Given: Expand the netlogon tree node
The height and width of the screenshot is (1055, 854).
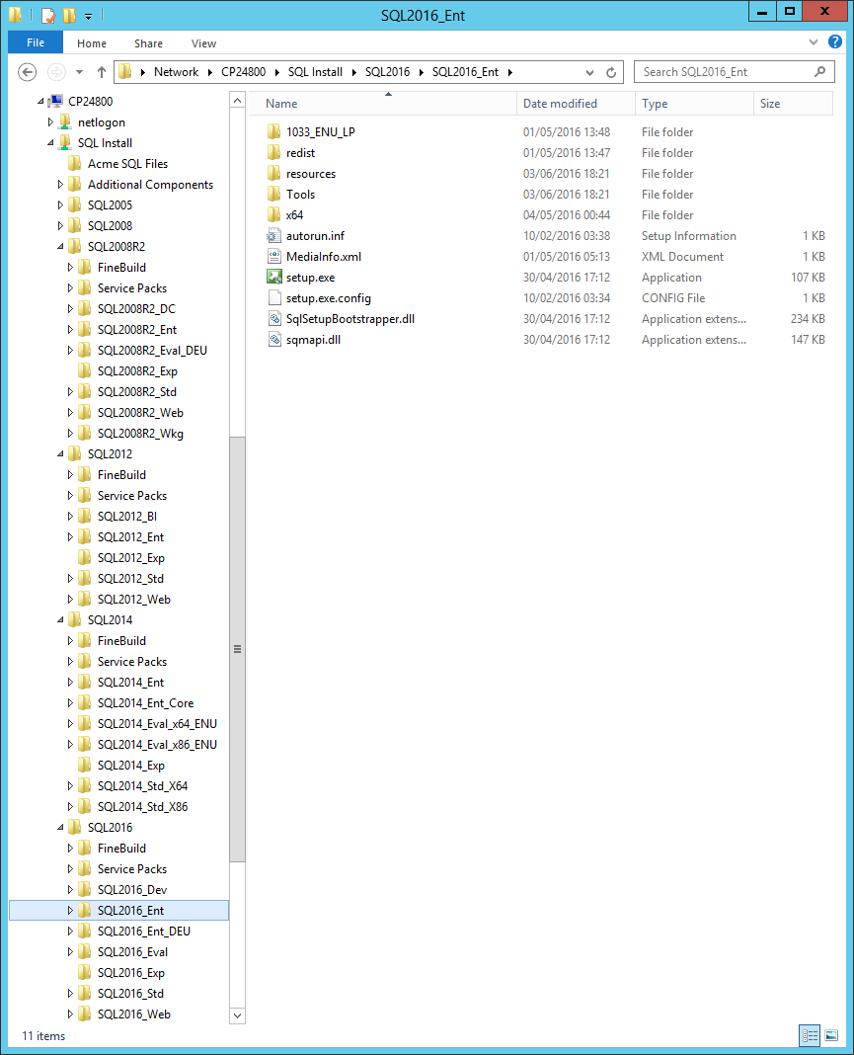Looking at the screenshot, I should (50, 122).
